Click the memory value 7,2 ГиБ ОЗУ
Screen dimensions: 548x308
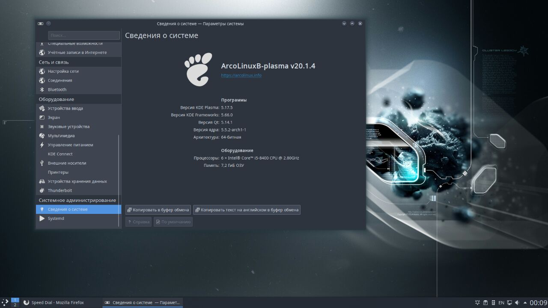232,166
